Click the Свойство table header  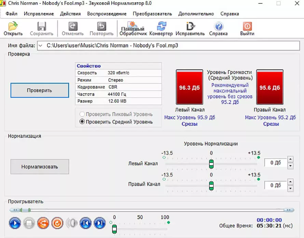click(x=119, y=66)
